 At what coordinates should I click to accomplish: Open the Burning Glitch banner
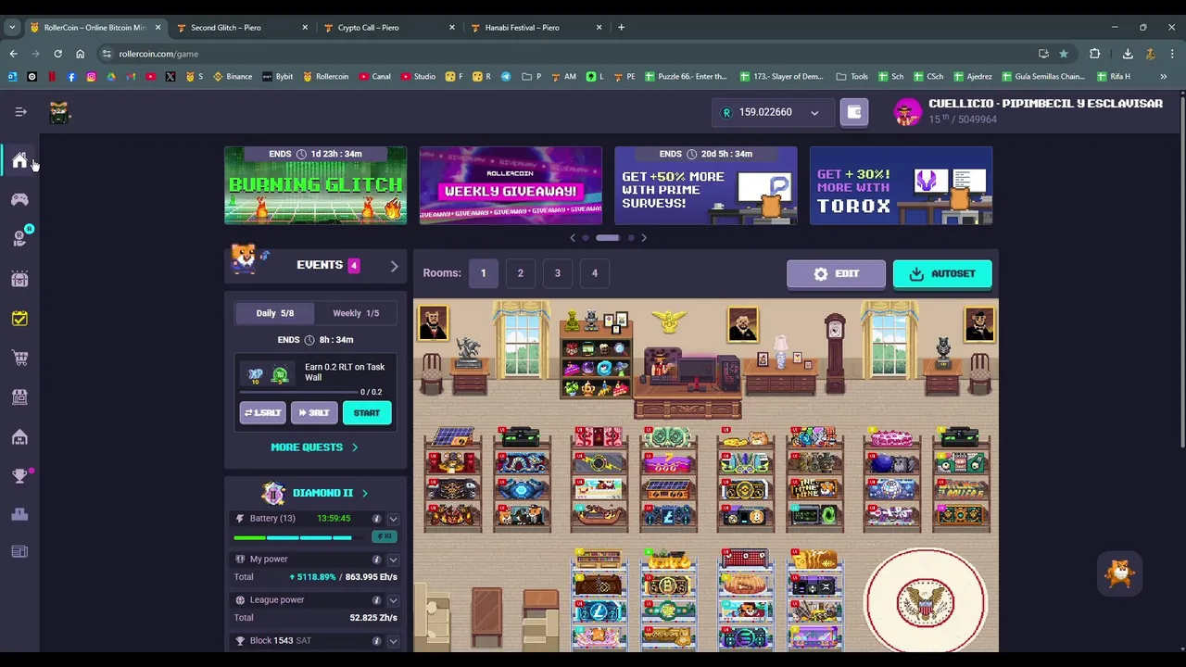pyautogui.click(x=315, y=185)
